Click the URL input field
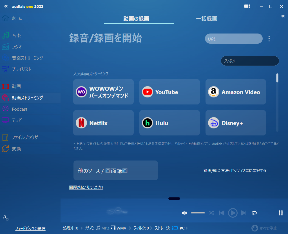This screenshot has height=234, width=288. (234, 39)
